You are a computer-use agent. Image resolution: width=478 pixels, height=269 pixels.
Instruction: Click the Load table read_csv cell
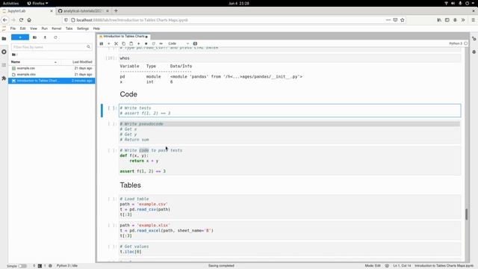click(x=290, y=207)
